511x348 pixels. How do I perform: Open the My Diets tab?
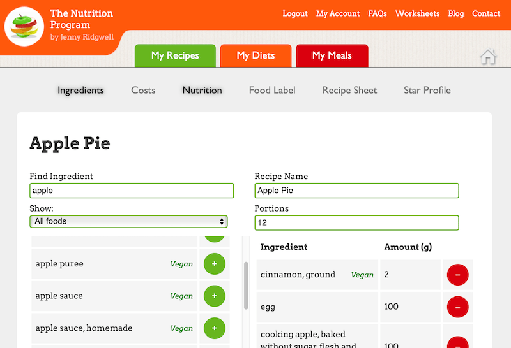(256, 55)
